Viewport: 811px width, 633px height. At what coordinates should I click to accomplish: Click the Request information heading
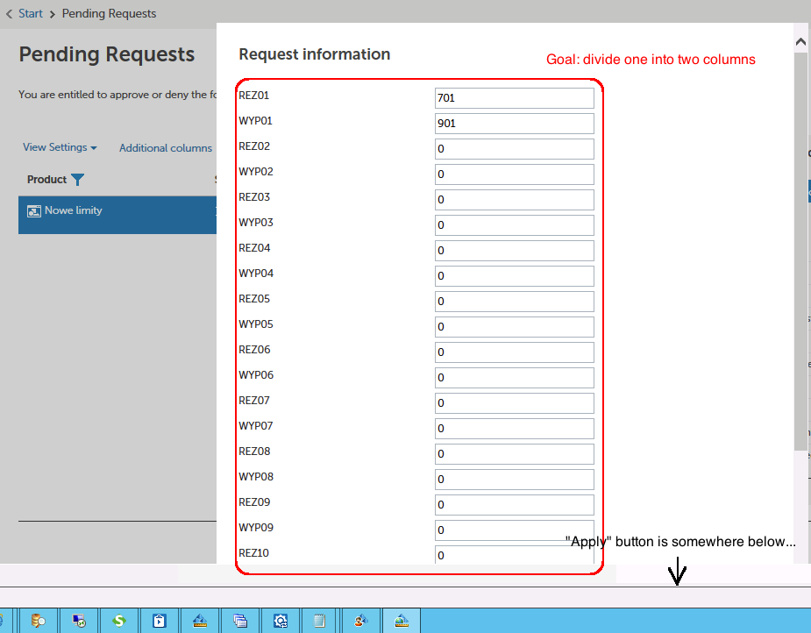click(x=315, y=54)
